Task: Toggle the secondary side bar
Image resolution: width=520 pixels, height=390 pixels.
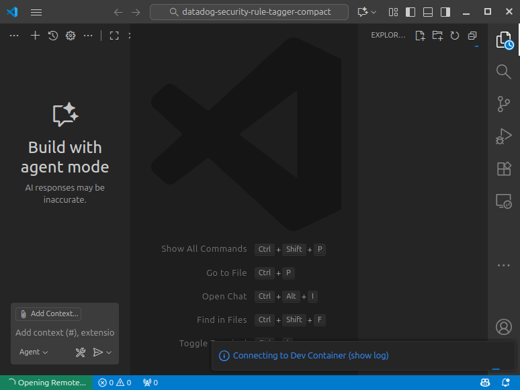Action: (x=445, y=12)
